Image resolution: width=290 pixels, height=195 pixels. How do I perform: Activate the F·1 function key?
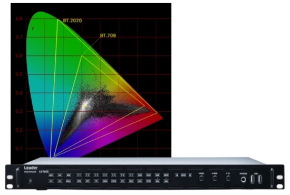(79, 175)
